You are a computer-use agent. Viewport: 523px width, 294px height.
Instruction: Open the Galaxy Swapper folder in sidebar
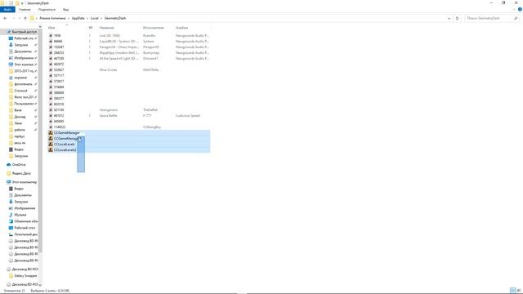25,276
